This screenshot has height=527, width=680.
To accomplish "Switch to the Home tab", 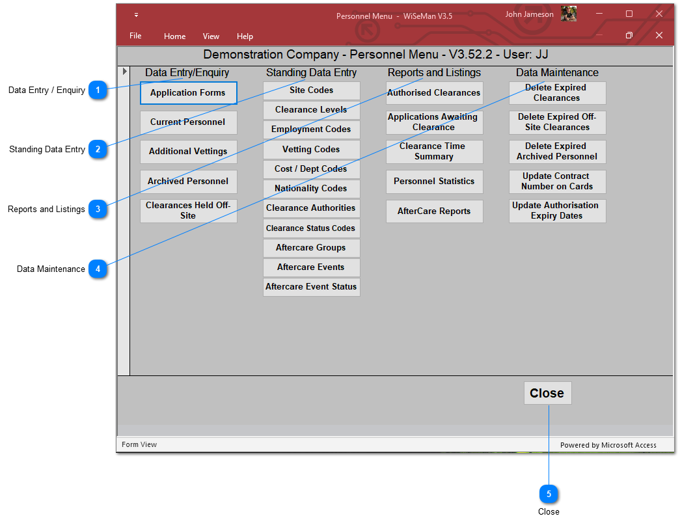I will (x=174, y=36).
